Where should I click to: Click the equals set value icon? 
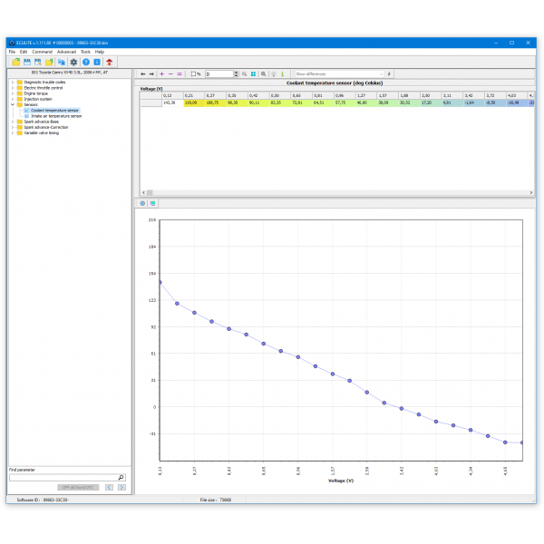[180, 73]
